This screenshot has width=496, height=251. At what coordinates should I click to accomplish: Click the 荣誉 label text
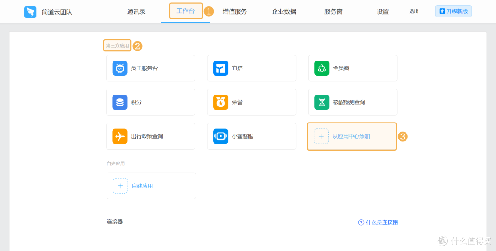(237, 102)
